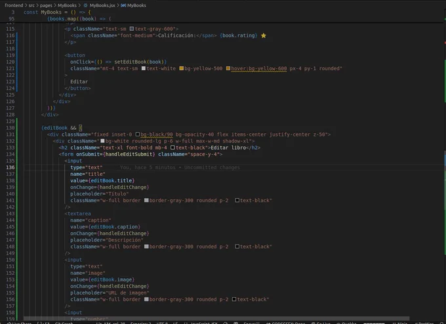Click line number 136 in the gutter
This screenshot has height=324, width=446.
point(10,167)
